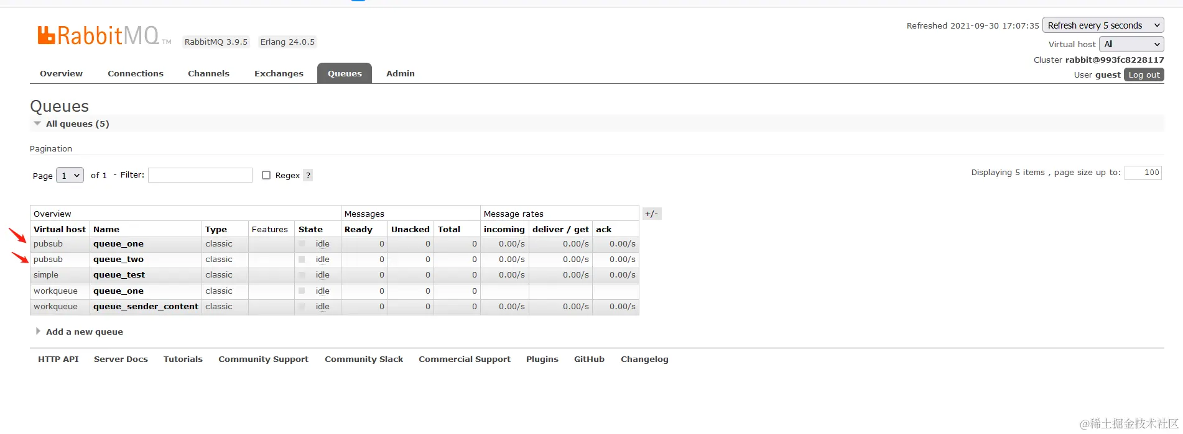Open the Community Slack link
Viewport: 1183px width, 434px height.
point(364,359)
